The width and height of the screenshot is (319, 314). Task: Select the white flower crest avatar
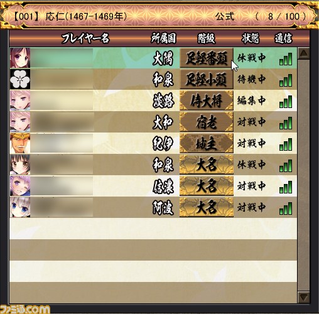tap(20, 79)
